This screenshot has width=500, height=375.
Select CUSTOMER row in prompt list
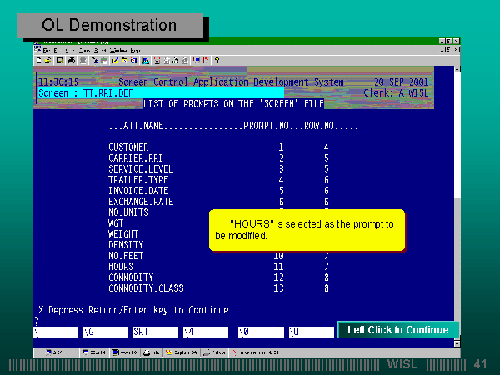pos(127,147)
